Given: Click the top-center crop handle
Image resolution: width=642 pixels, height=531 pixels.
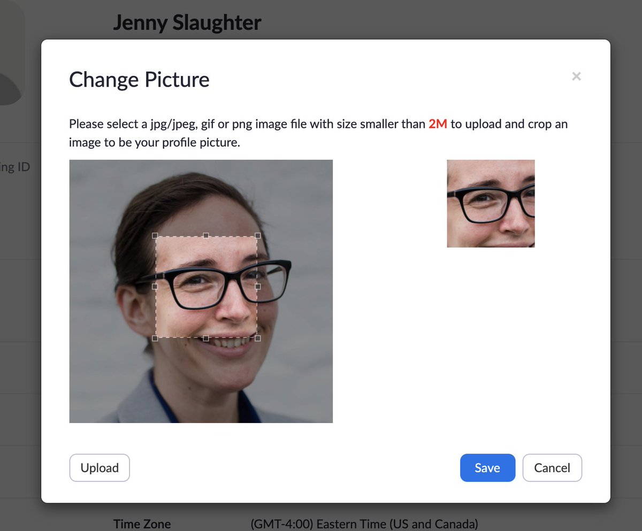Looking at the screenshot, I should click(206, 235).
